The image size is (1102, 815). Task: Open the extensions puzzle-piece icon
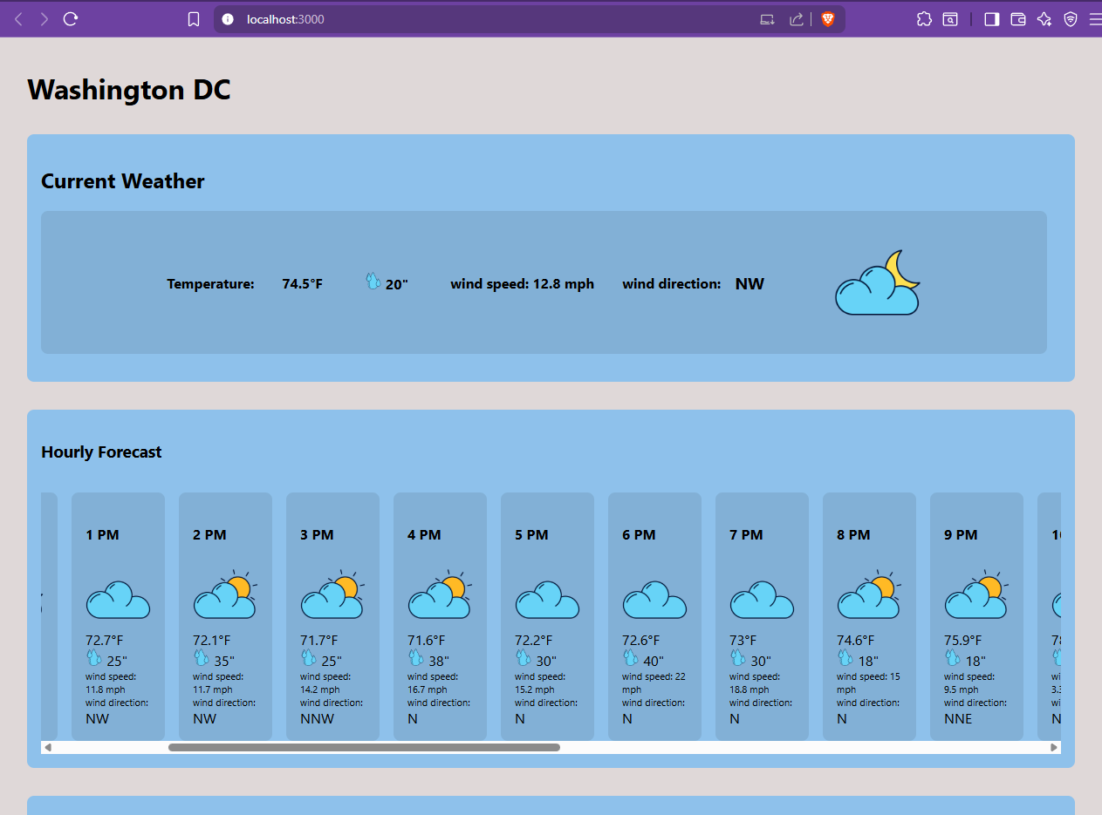pos(924,19)
